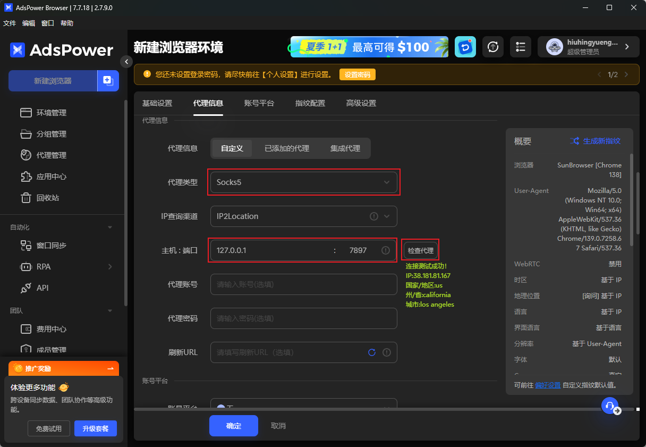The width and height of the screenshot is (646, 447).
Task: Click the blue check-in icon in header
Action: [x=465, y=47]
